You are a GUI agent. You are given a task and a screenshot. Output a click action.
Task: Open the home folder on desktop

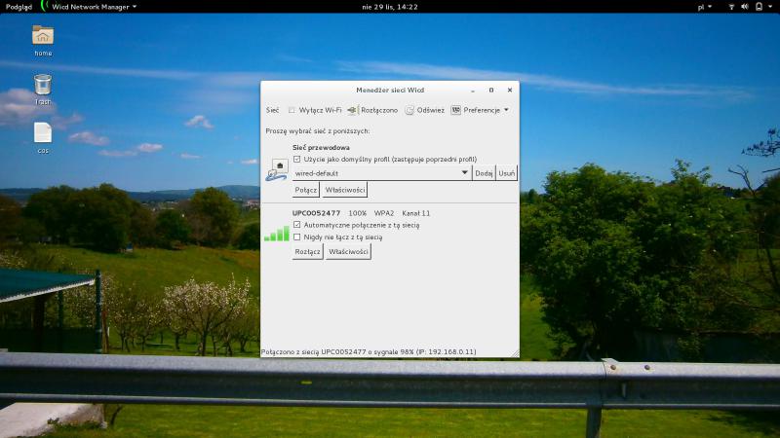[x=43, y=37]
